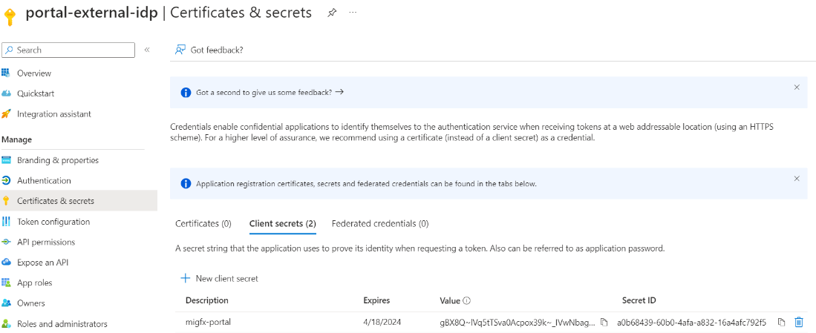Select the a0b68439 secret ID text
This screenshot has height=333, width=816.
[691, 323]
